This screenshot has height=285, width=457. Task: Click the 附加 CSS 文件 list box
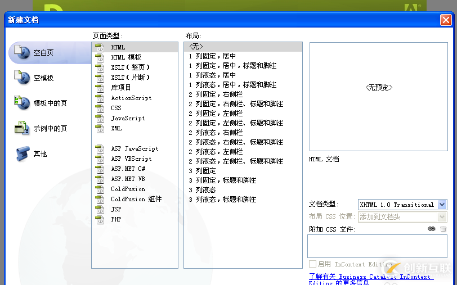pyautogui.click(x=377, y=246)
